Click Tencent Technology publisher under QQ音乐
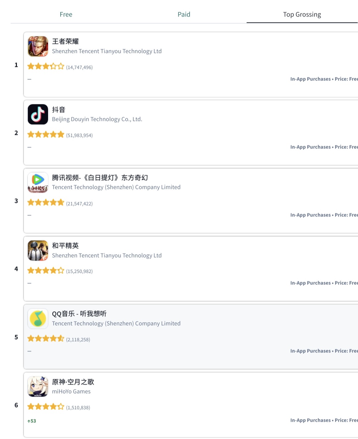This screenshot has width=358, height=439. click(116, 324)
